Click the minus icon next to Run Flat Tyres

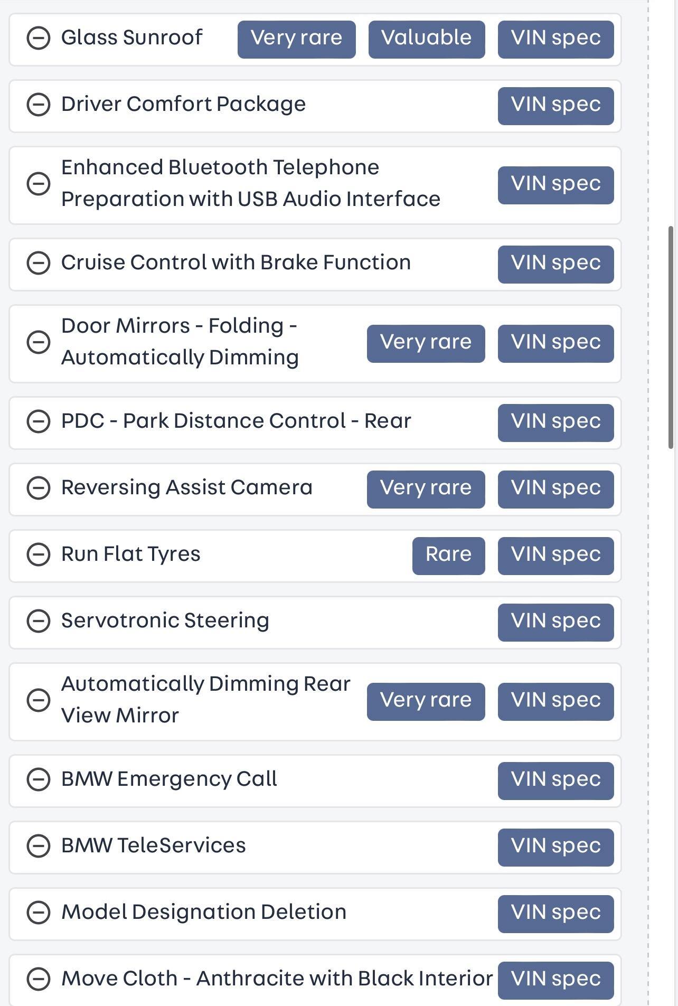(39, 554)
